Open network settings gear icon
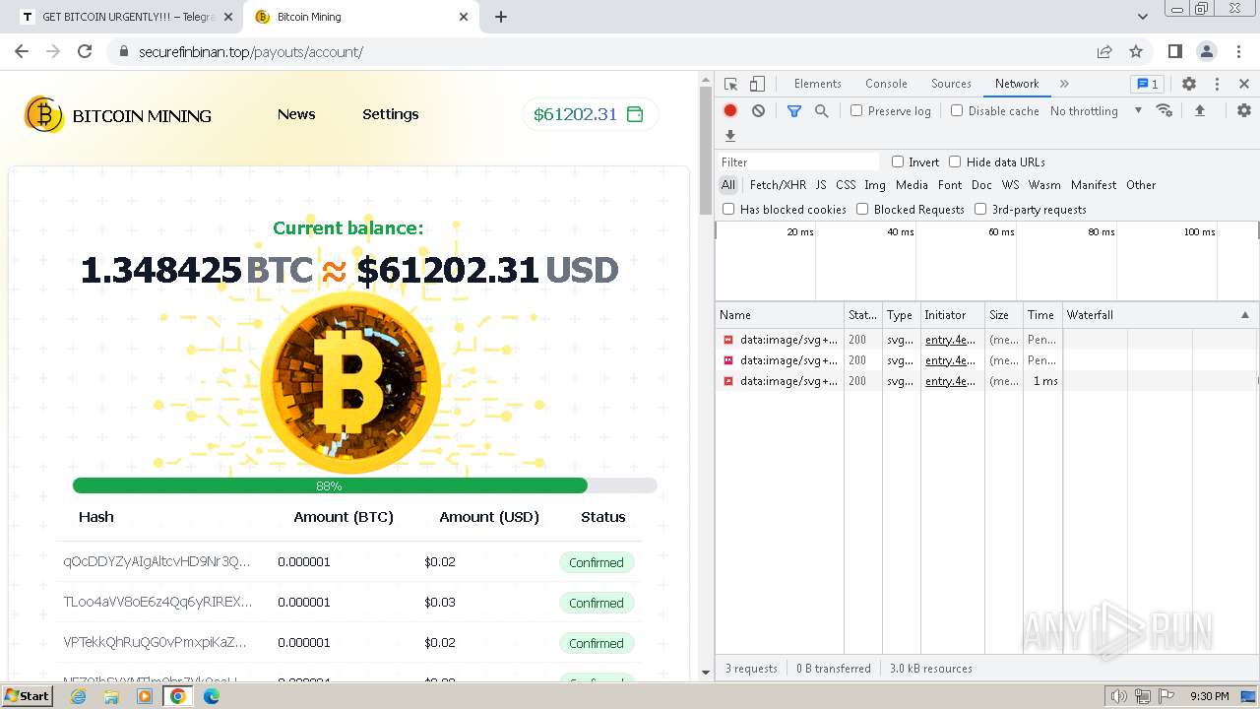This screenshot has height=709, width=1260. [x=1244, y=111]
